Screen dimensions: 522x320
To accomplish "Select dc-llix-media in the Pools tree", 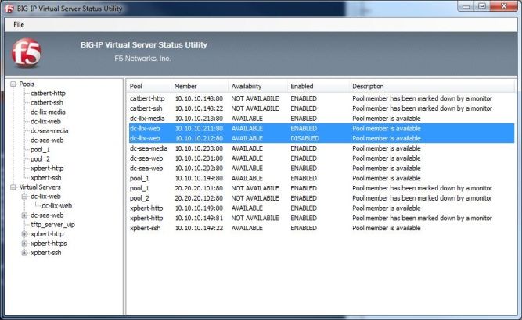I will [x=48, y=112].
